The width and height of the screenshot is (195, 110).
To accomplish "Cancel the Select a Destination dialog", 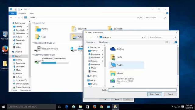I will (170, 94).
